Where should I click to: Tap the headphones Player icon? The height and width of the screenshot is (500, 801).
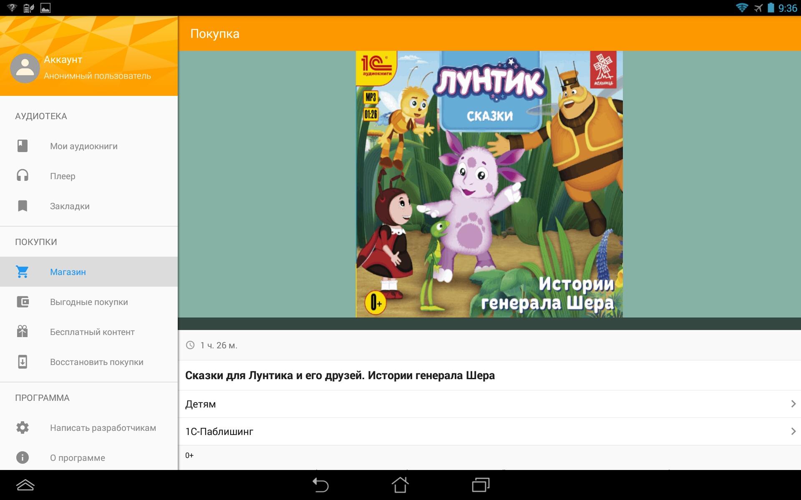(23, 176)
